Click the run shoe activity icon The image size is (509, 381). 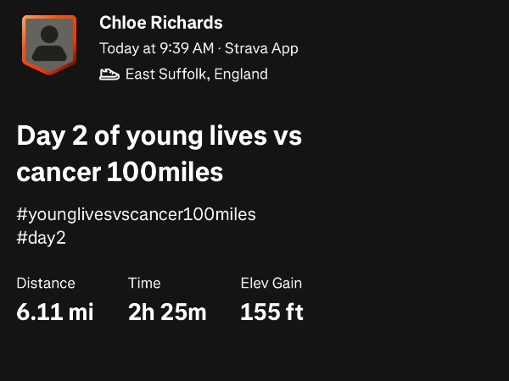pyautogui.click(x=109, y=75)
